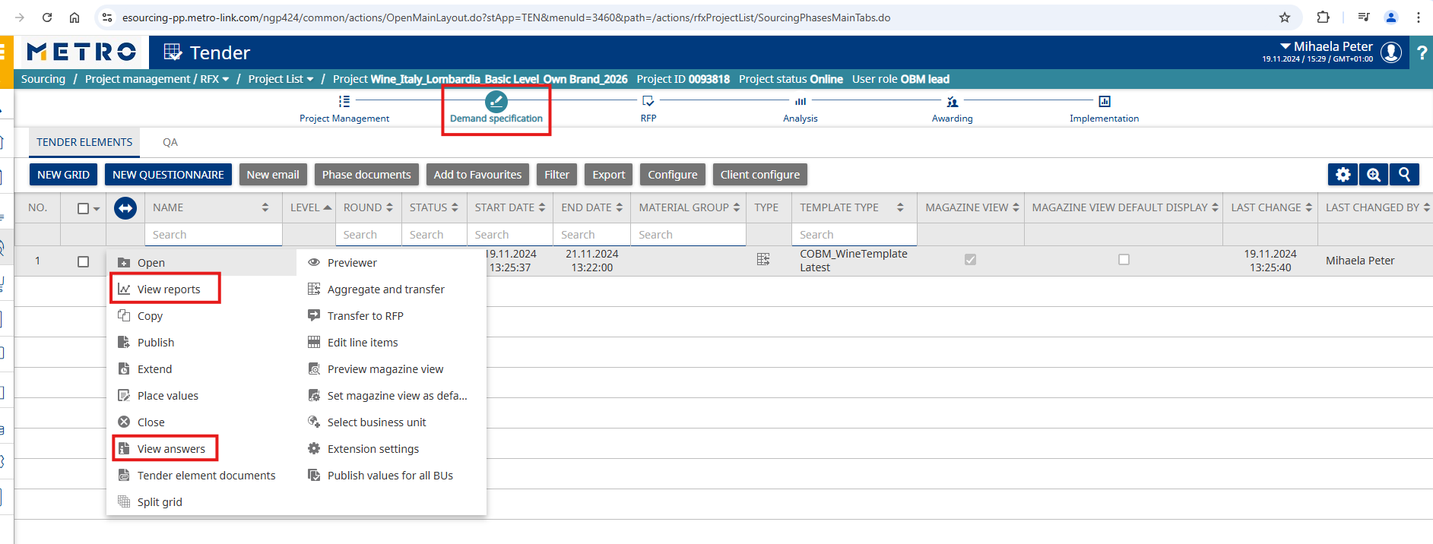Open the browser media control icon

[1364, 17]
